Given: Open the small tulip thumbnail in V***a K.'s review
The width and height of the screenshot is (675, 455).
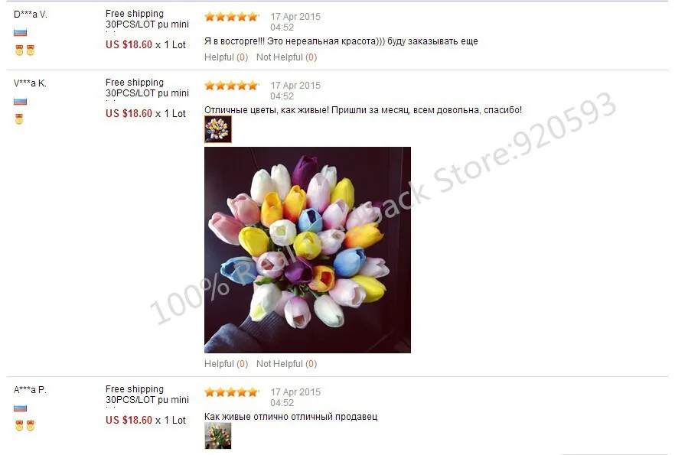Looking at the screenshot, I should [x=218, y=129].
